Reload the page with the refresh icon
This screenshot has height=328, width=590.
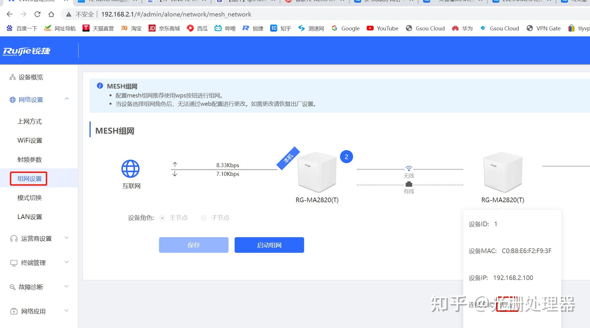(37, 14)
